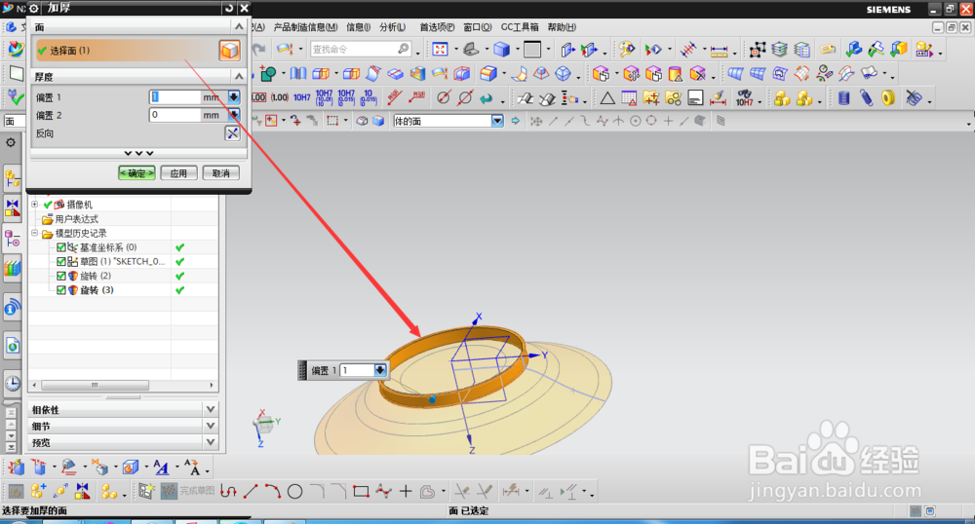Select the Rectangle sketch tool
This screenshot has width=975, height=524.
361,491
